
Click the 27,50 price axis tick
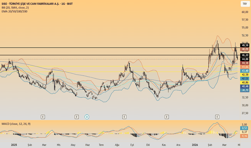tap(245, 113)
